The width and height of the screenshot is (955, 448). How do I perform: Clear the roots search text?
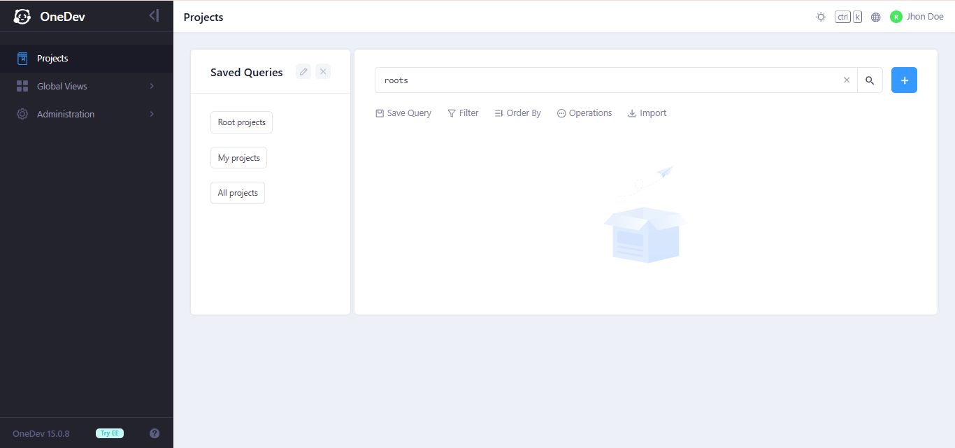[847, 80]
